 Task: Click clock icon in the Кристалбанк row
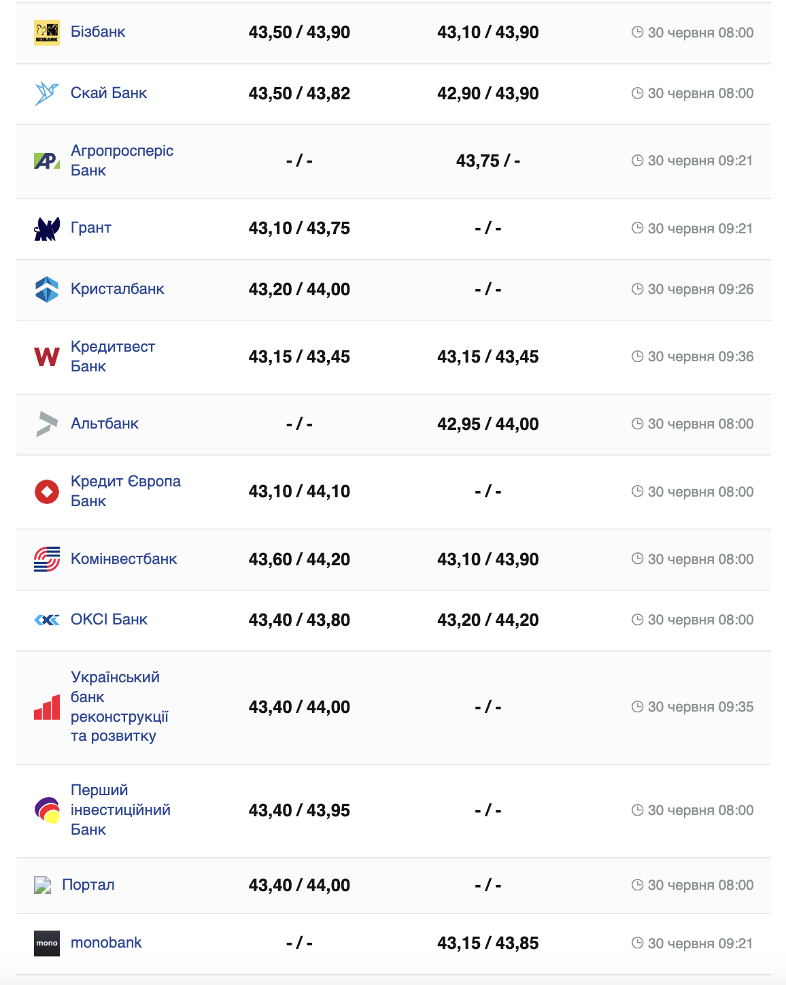click(x=637, y=289)
